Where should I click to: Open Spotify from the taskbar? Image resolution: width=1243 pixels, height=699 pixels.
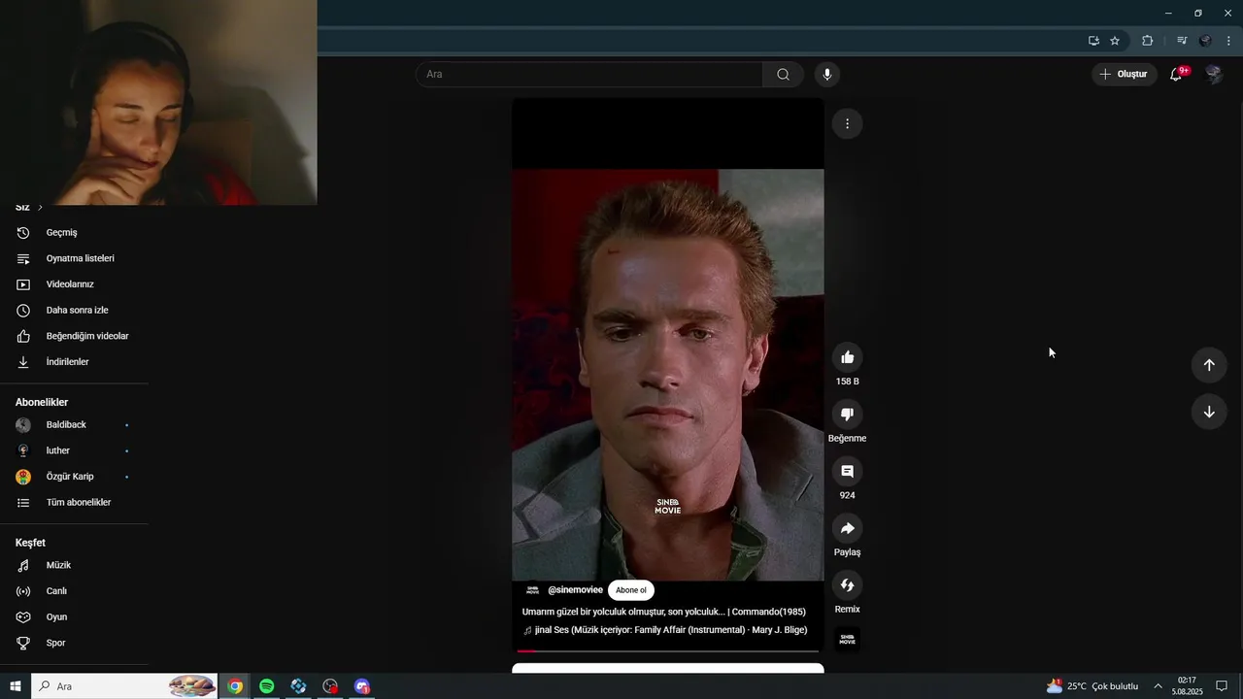267,686
